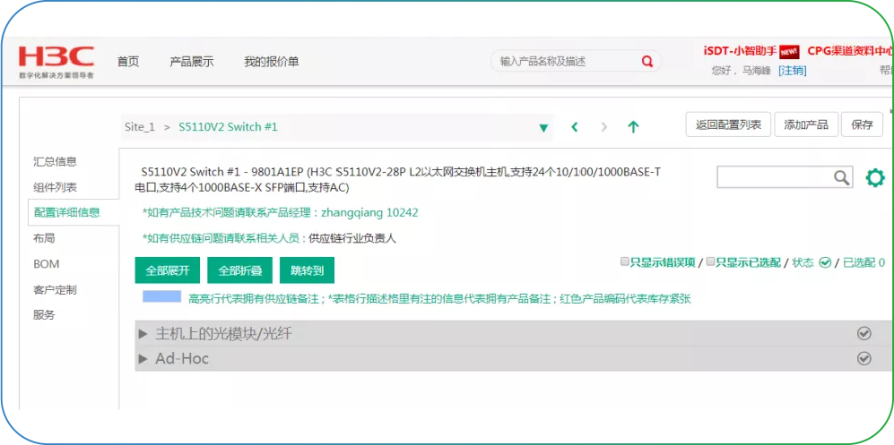Expand the 主机上的光模块/光纤 section
This screenshot has width=894, height=445.
click(143, 334)
